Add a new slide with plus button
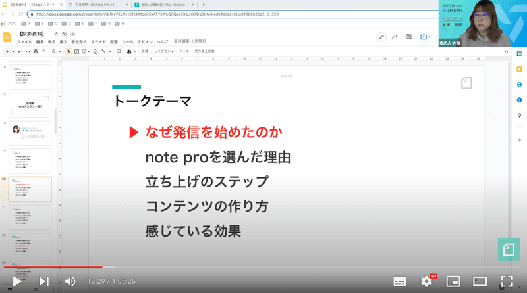The image size is (527, 293). pos(7,51)
